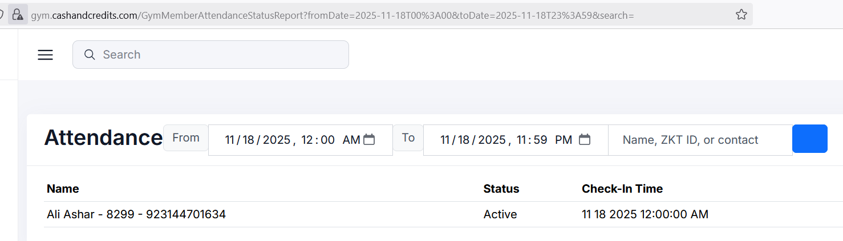The image size is (843, 241).
Task: Select PM in the To date field
Action: [x=564, y=140]
